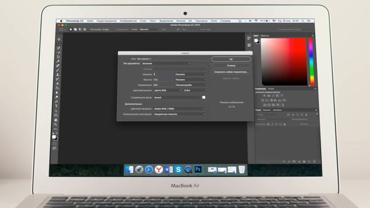Select the Healing Brush tool
Viewport: 370px width, 208px height.
[58, 66]
